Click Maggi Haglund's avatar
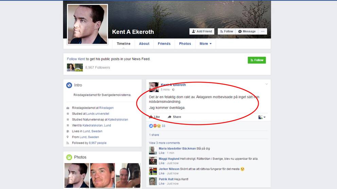Screen dimensions: 337x189 [x=153, y=161]
